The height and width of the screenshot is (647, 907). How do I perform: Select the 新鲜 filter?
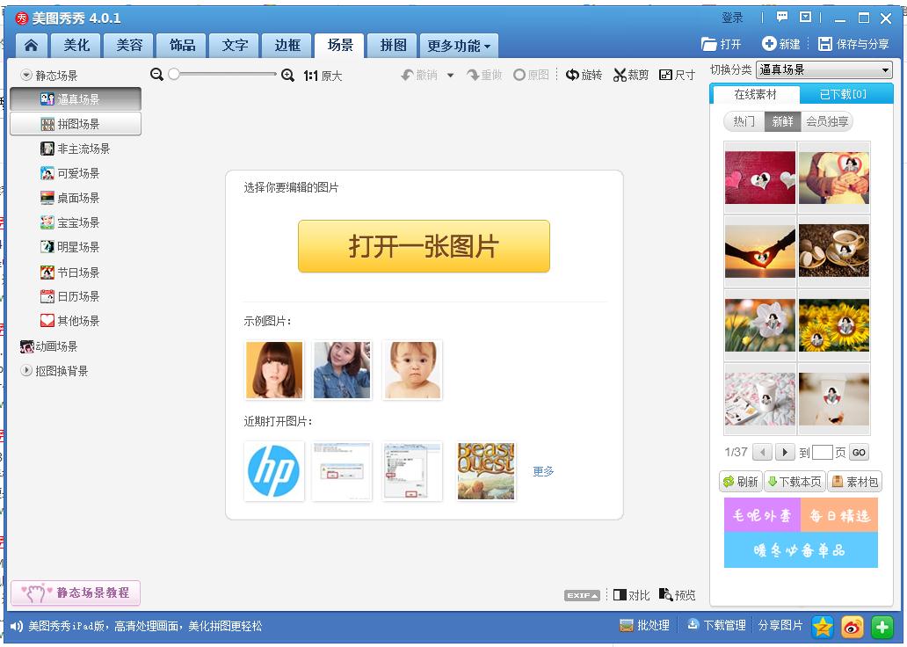point(782,121)
